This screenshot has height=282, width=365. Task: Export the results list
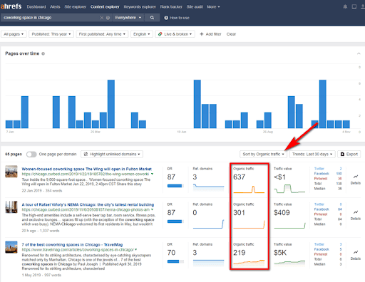pos(349,154)
